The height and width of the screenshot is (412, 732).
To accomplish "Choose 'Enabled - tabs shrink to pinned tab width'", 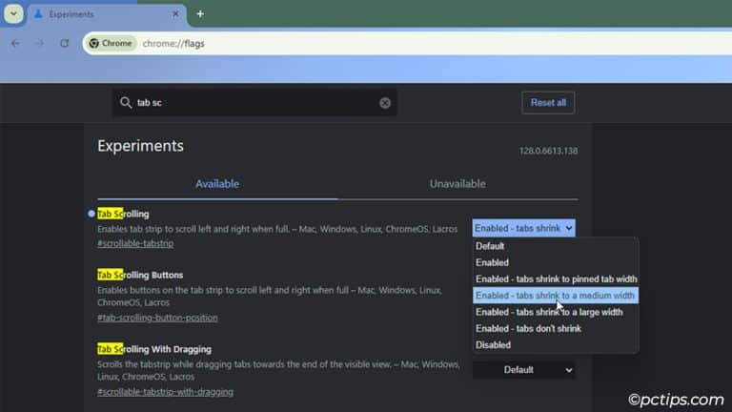I will click(x=556, y=278).
